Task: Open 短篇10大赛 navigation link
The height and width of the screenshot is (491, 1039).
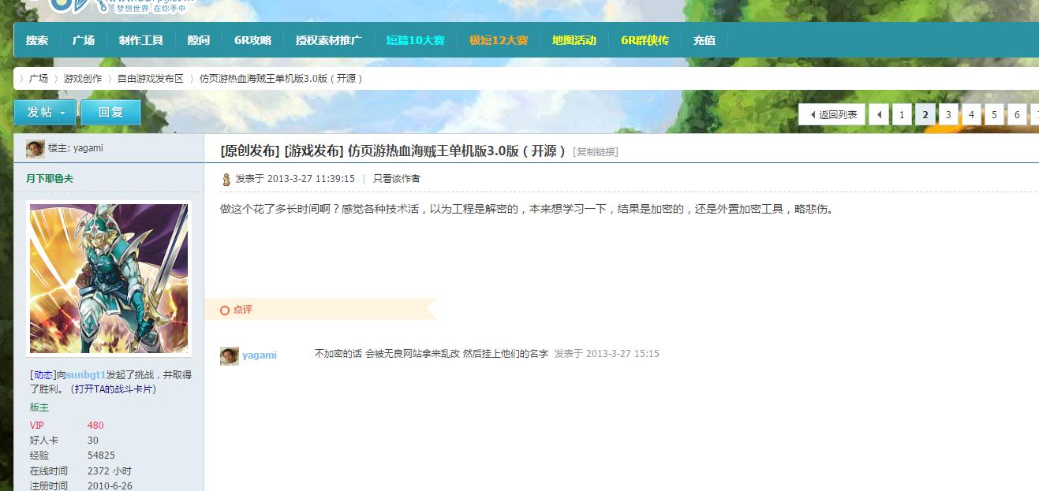Action: (x=416, y=40)
